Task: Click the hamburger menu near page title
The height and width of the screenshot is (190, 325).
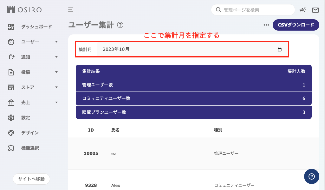Action: (70, 10)
